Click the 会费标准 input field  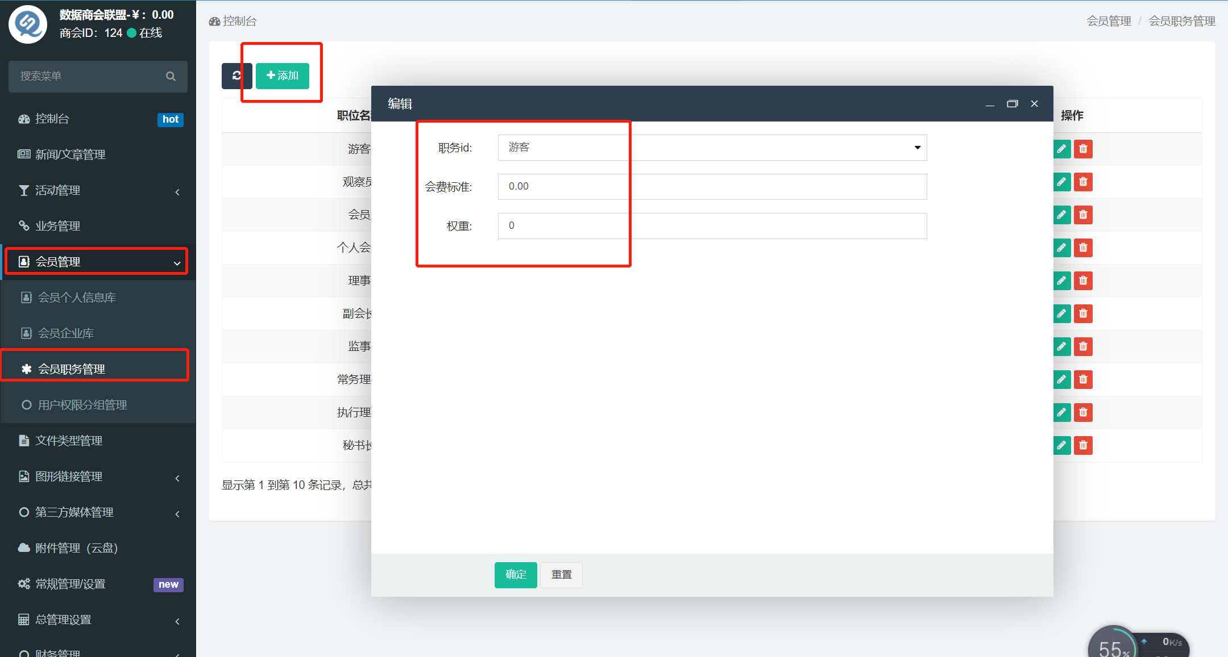point(712,187)
